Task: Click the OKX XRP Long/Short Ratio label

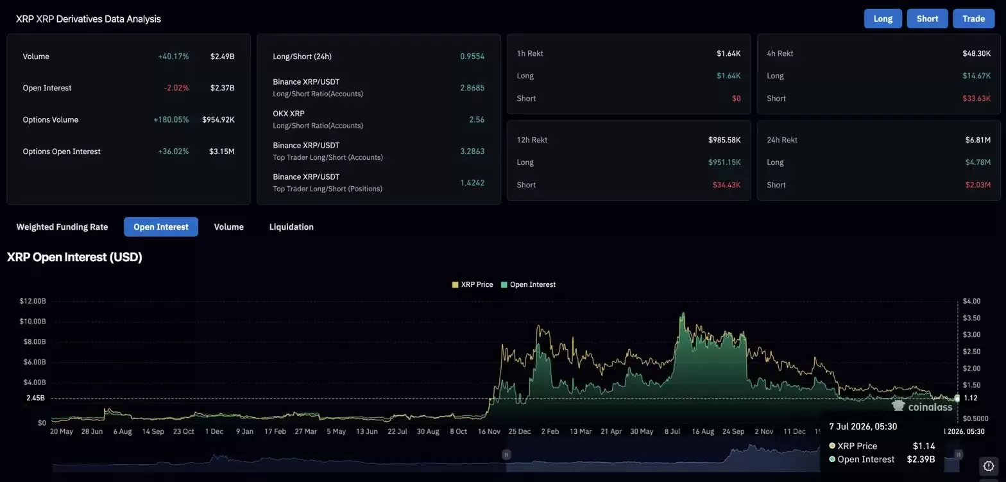Action: (x=318, y=119)
